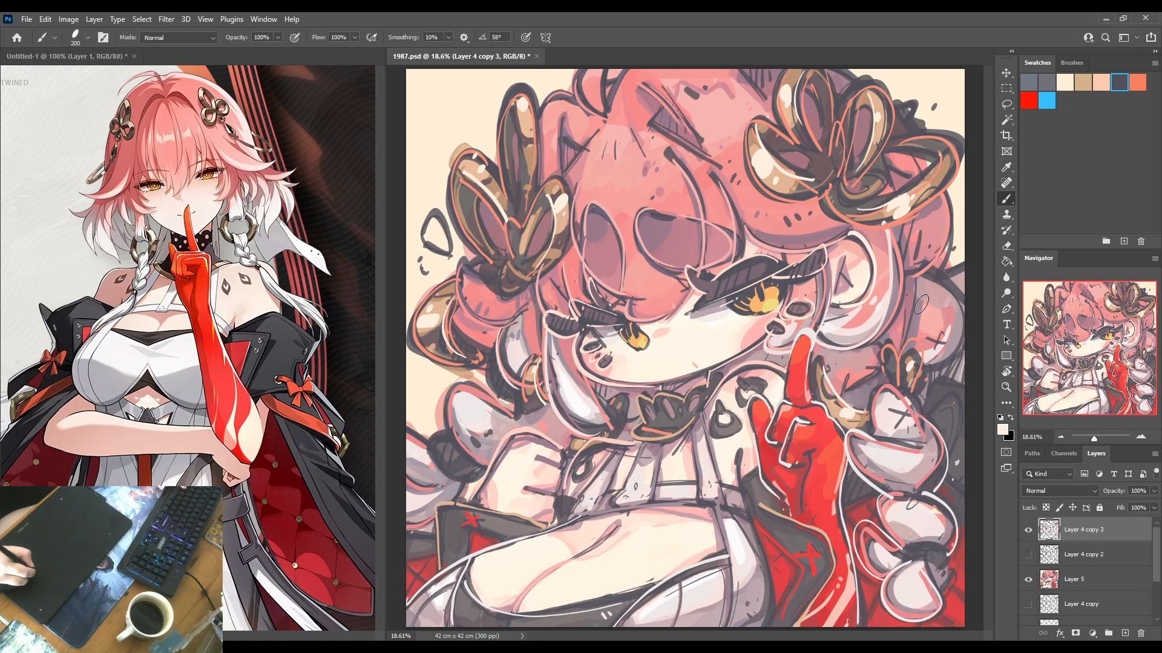Toggle Quick Mask mode
Viewport: 1162px width, 653px height.
[1006, 452]
